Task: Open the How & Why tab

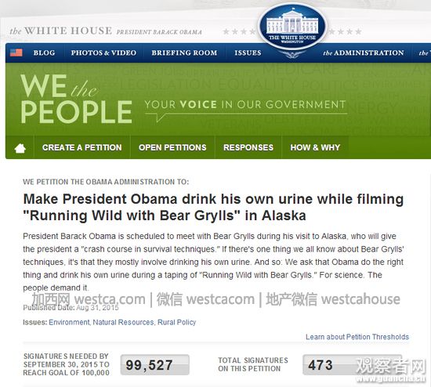Action: pos(315,147)
